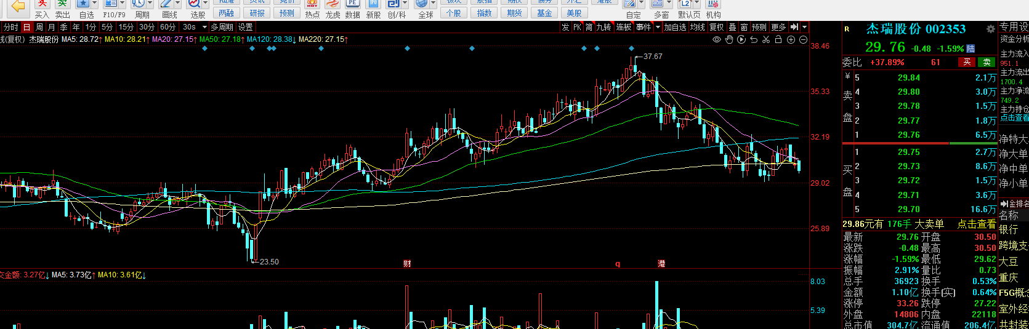
Task: Expand the 30s interval dropdown
Action: [x=204, y=27]
